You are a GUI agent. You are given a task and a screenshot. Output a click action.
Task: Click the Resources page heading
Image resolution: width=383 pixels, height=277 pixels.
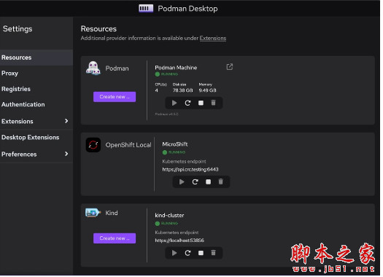pyautogui.click(x=99, y=29)
